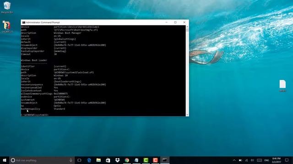
Task: Open Dropbox from the taskbar
Action: (117, 160)
